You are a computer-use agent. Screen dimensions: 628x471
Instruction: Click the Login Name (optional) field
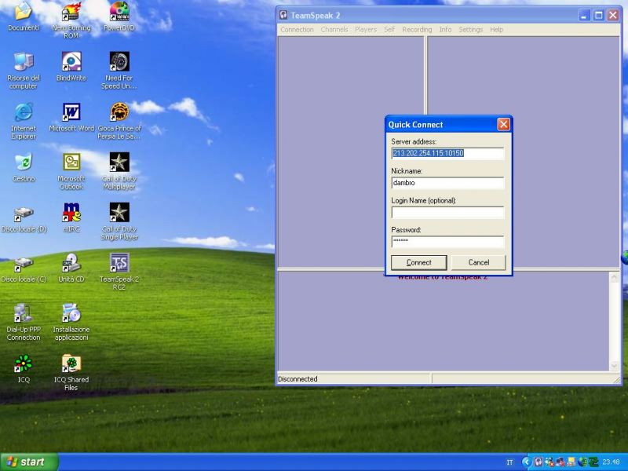click(x=447, y=213)
